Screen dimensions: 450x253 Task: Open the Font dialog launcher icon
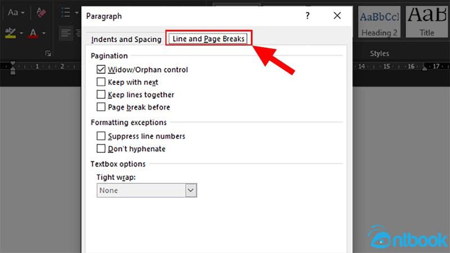click(x=48, y=53)
